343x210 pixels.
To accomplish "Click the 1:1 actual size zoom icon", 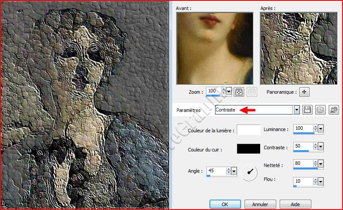I will pos(251,92).
